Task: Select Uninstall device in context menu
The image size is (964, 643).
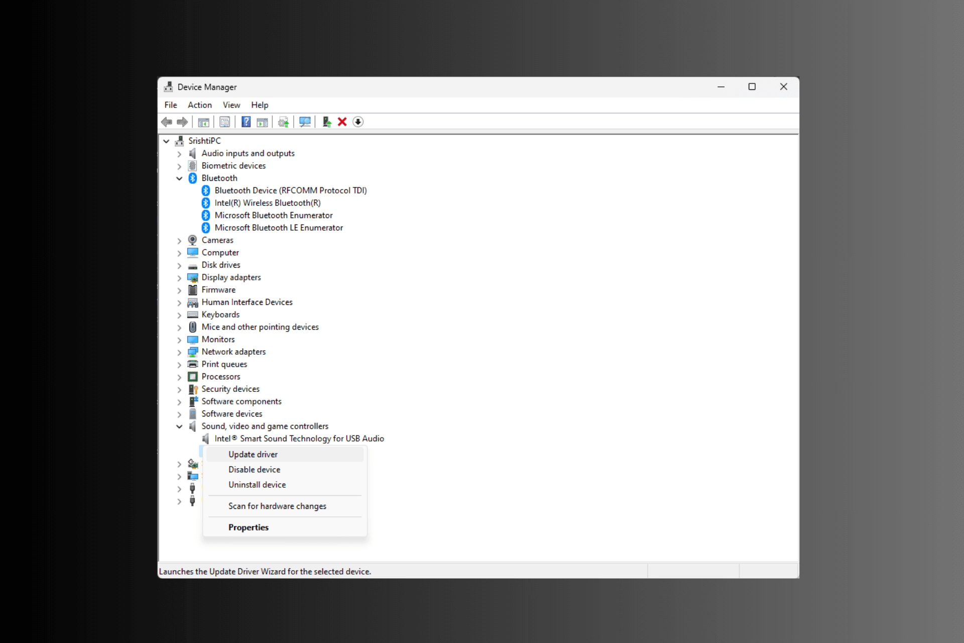Action: (x=257, y=485)
